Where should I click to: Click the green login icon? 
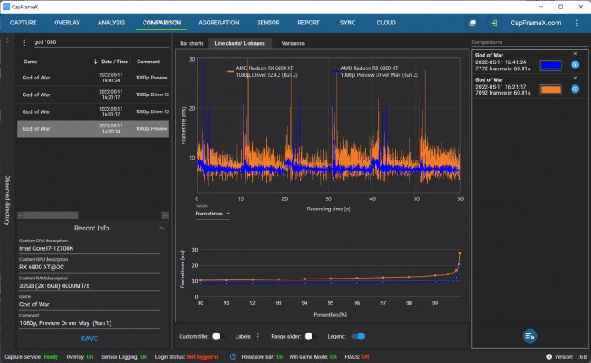click(x=494, y=24)
